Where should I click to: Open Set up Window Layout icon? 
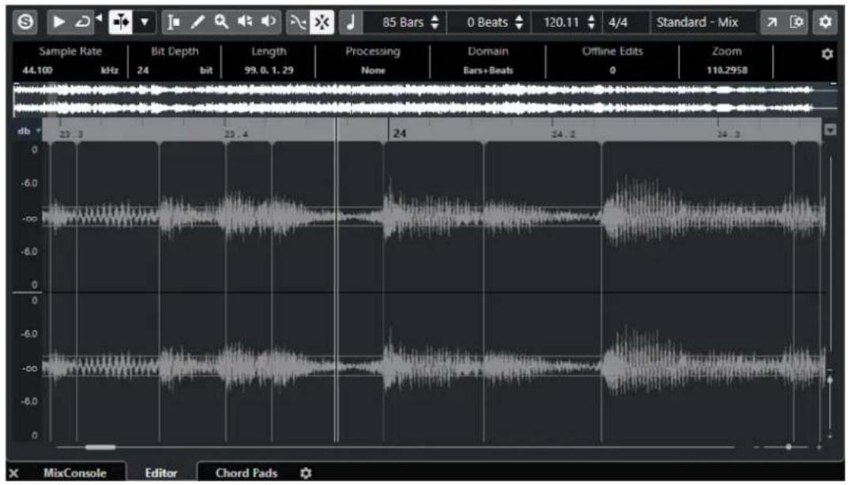[x=797, y=22]
